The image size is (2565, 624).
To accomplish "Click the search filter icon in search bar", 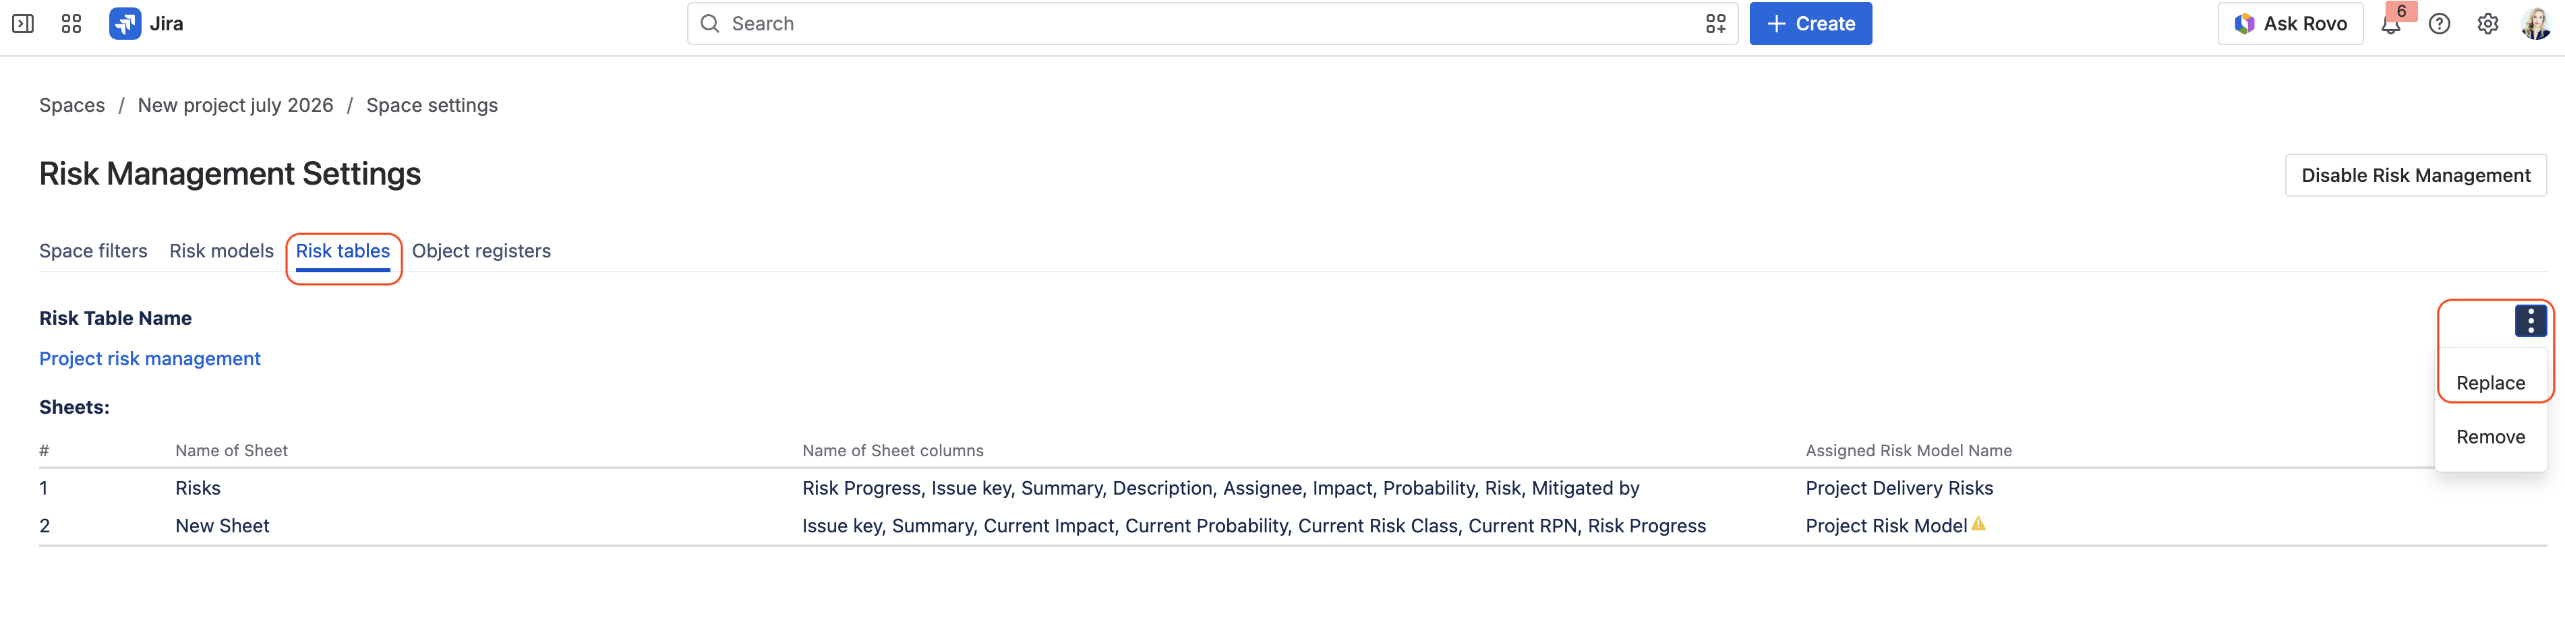I will point(1715,24).
